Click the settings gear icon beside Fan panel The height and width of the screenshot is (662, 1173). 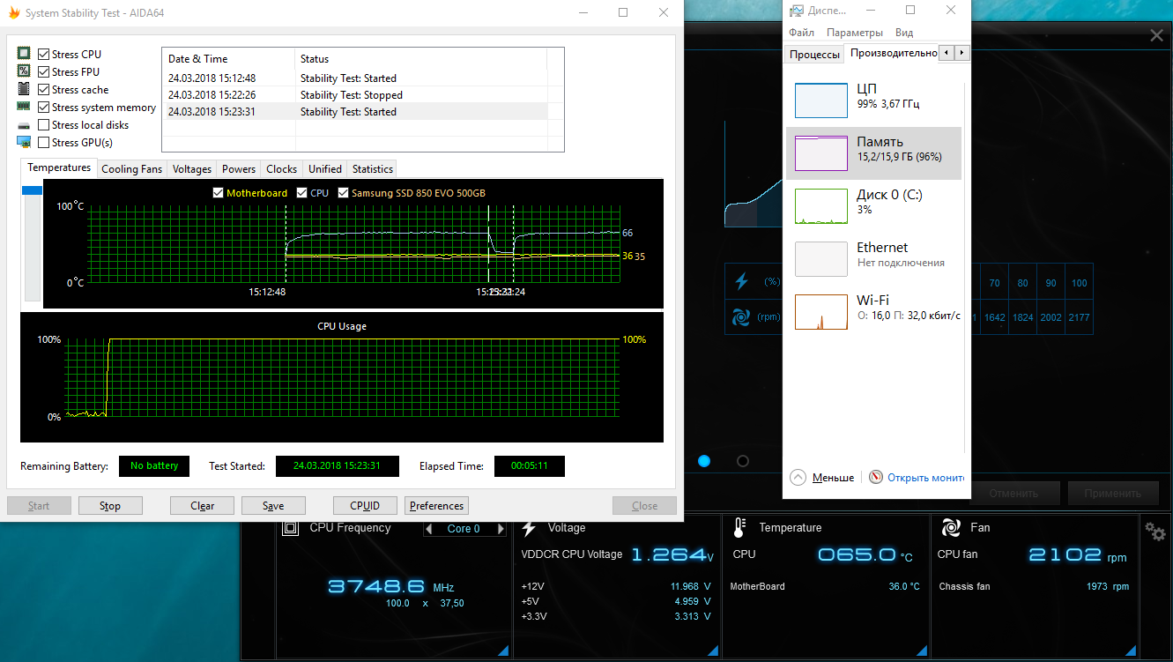pos(1154,531)
